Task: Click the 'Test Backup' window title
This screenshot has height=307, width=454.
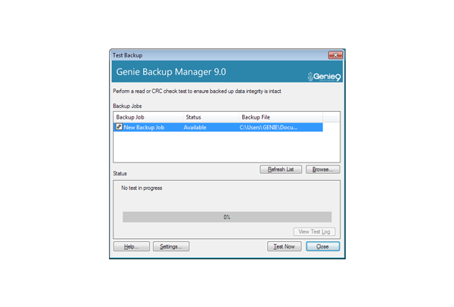Action: tap(127, 55)
